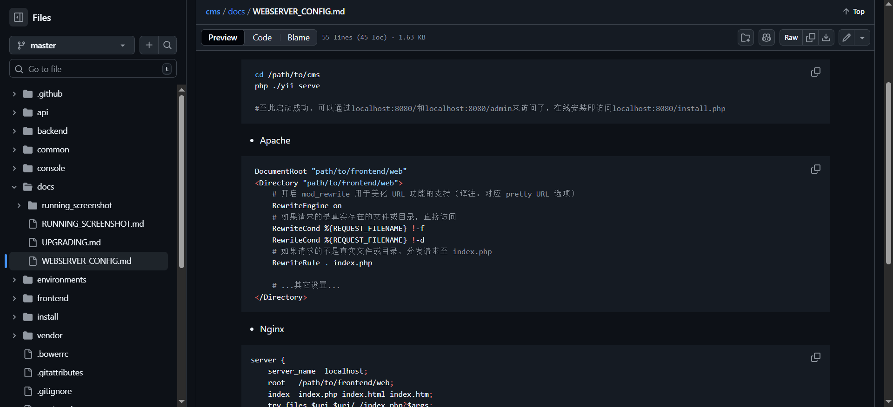Screen dimensions: 893x407
Task: Copy the Nginx server code block
Action: click(x=815, y=357)
